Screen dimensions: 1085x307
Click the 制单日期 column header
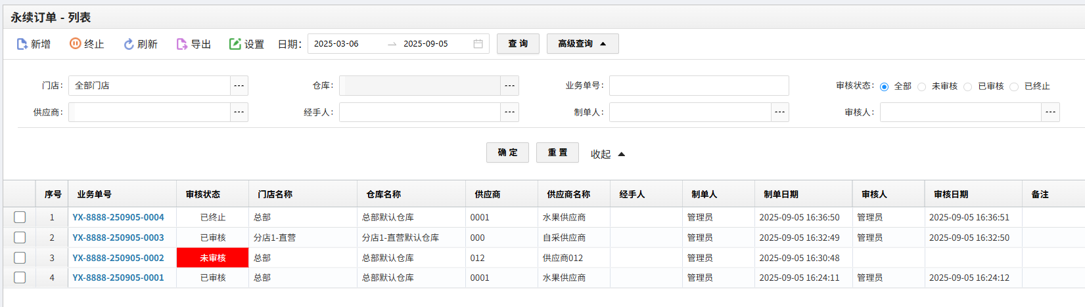pyautogui.click(x=804, y=194)
